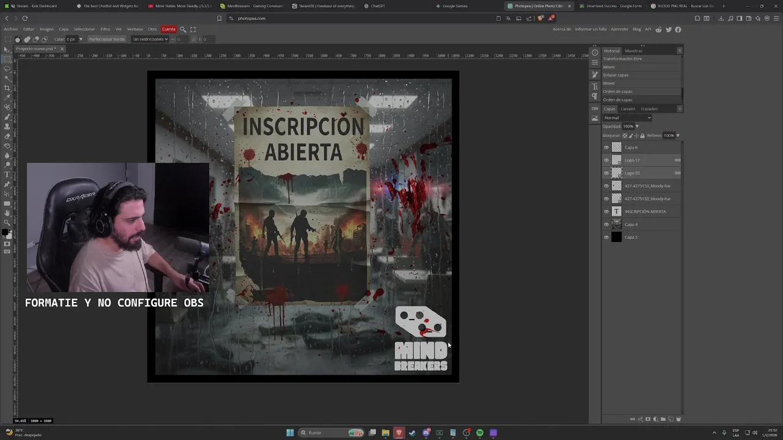783x440 pixels.
Task: Open the Sin restricciones dropdown
Action: 150,39
